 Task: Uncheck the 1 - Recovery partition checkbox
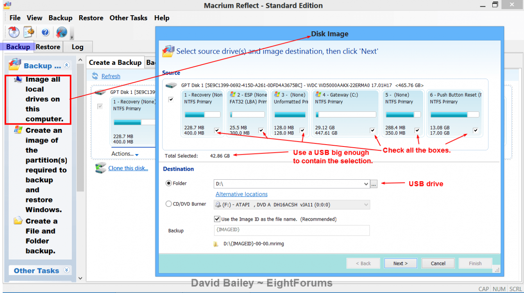pyautogui.click(x=217, y=130)
